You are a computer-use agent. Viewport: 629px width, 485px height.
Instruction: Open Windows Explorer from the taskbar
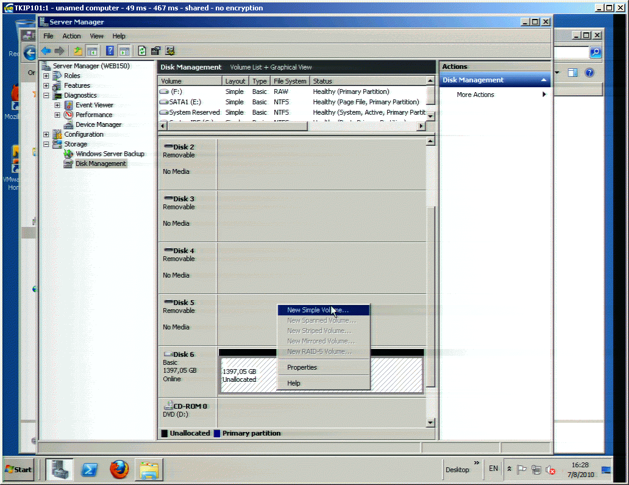(x=149, y=469)
